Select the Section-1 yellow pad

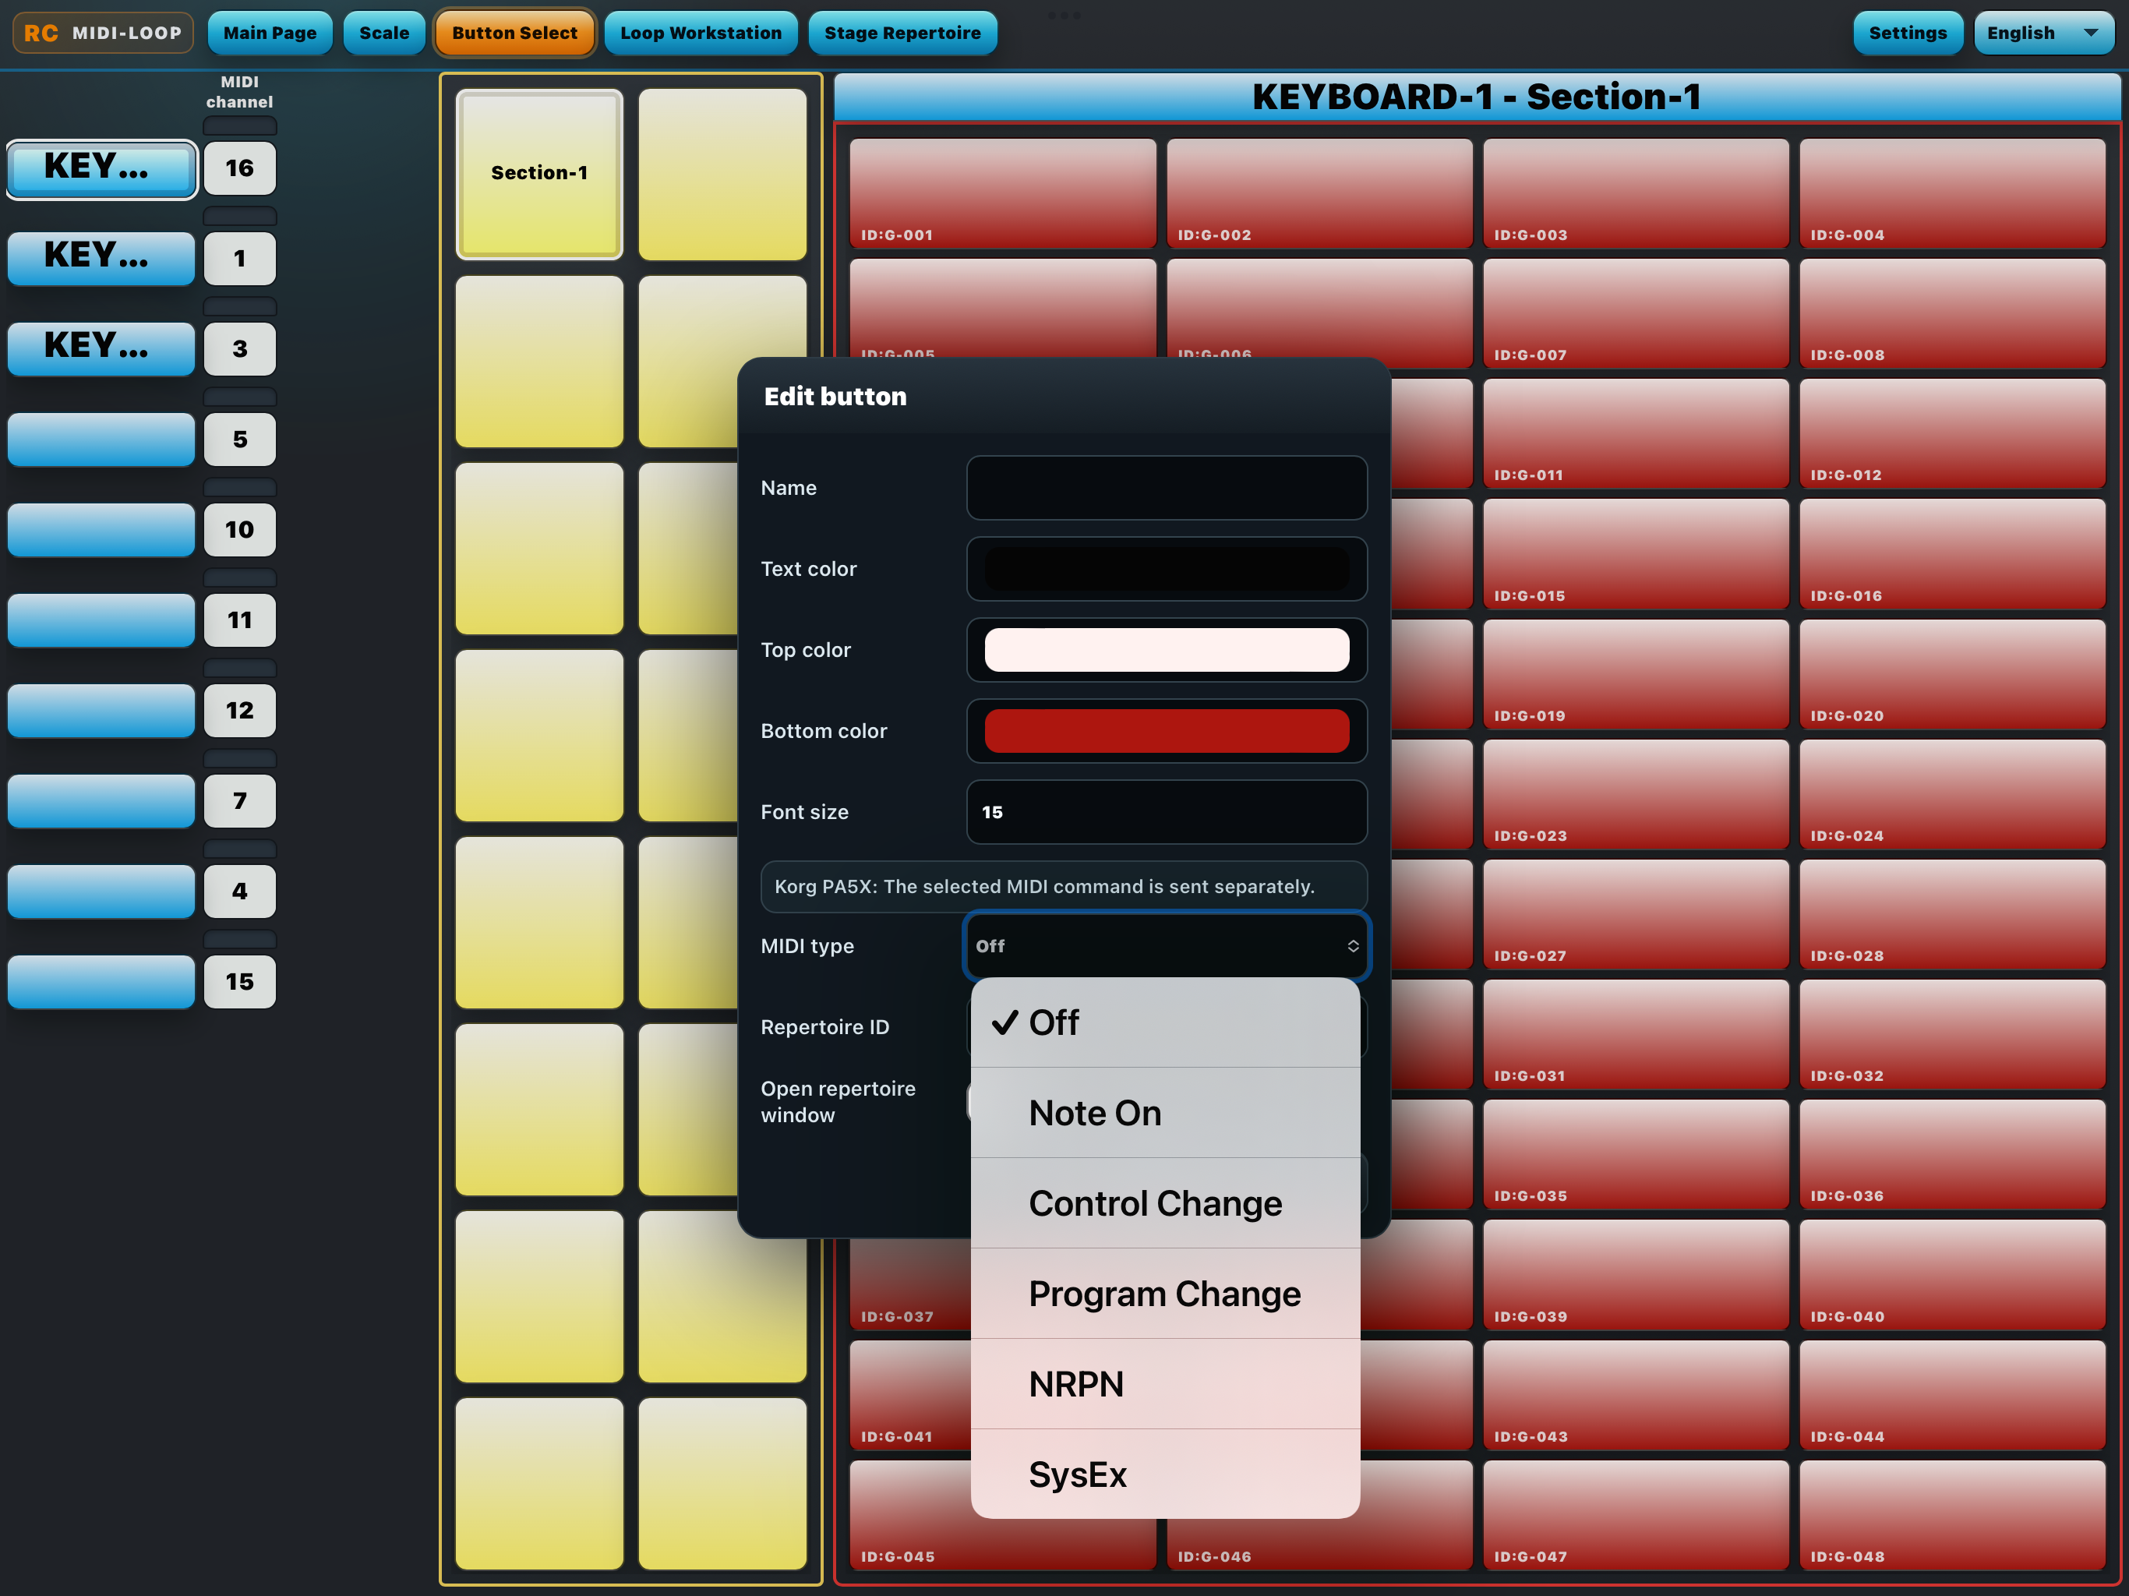tap(539, 175)
